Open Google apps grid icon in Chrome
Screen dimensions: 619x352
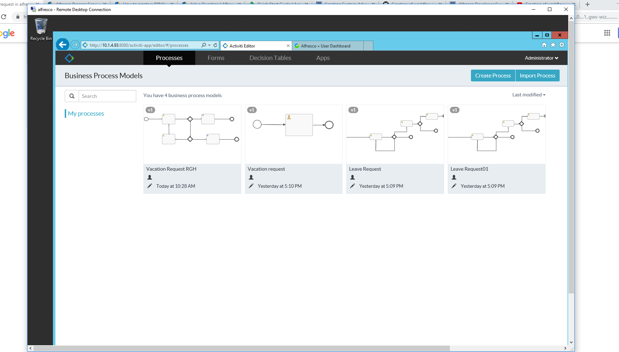(x=607, y=33)
